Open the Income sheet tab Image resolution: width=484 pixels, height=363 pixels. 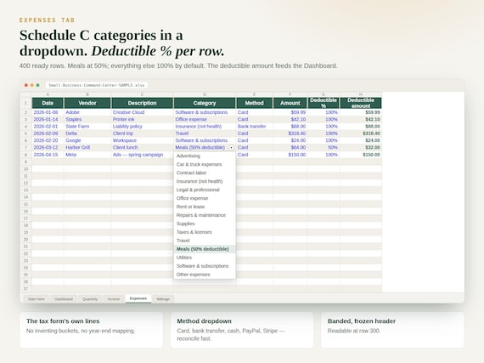(x=114, y=299)
